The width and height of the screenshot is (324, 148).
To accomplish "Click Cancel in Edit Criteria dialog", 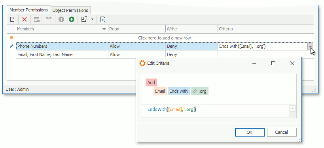I will click(x=282, y=132).
